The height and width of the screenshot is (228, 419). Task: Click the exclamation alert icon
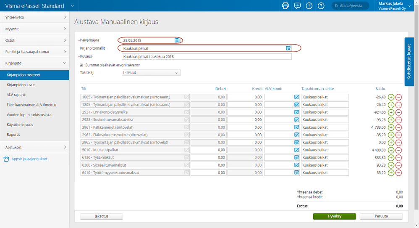click(x=309, y=6)
